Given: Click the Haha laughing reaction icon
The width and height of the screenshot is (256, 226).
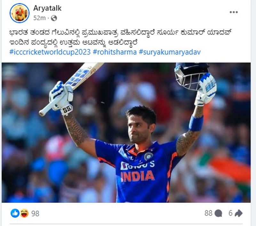Looking at the screenshot, I should [x=24, y=213].
